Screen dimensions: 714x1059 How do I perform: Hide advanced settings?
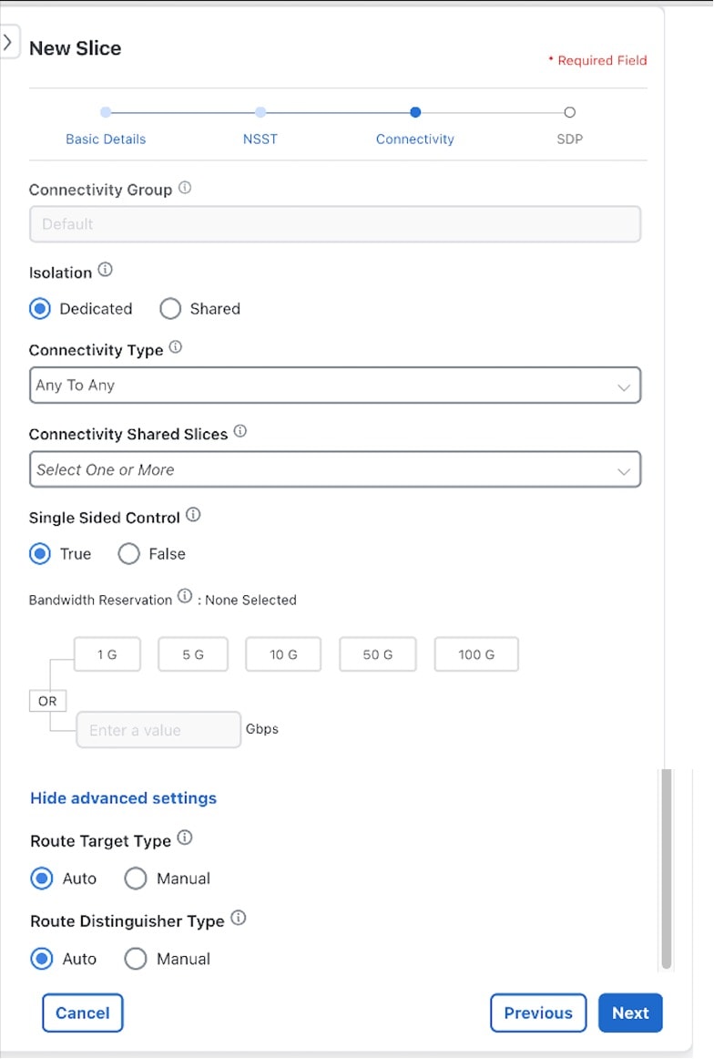pos(123,797)
